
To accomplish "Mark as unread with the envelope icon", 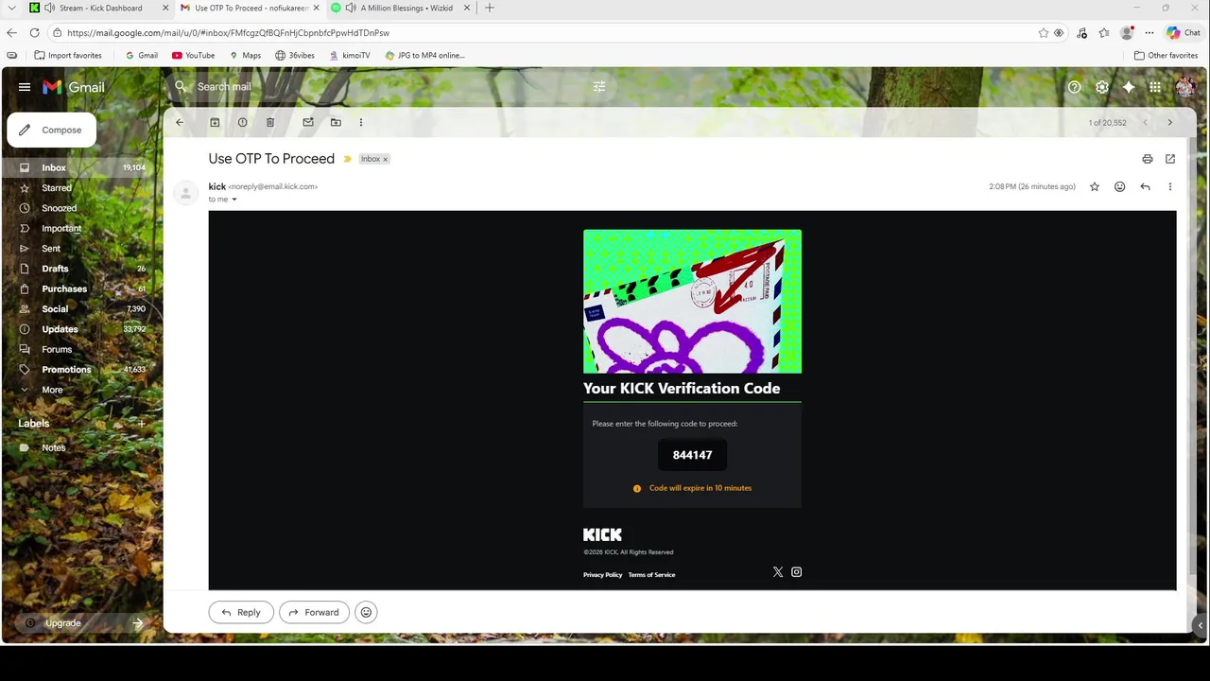I will [x=307, y=122].
